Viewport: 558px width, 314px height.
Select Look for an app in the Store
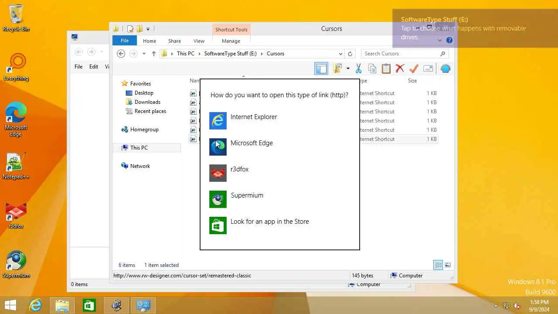point(279,225)
